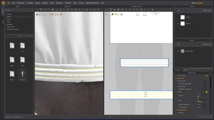Click the polygon pattern icon in 2D toolbar
214x120 pixels.
[x=114, y=10]
